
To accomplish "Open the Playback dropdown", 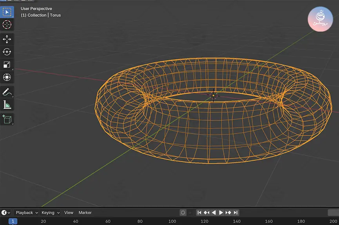I will (27, 212).
